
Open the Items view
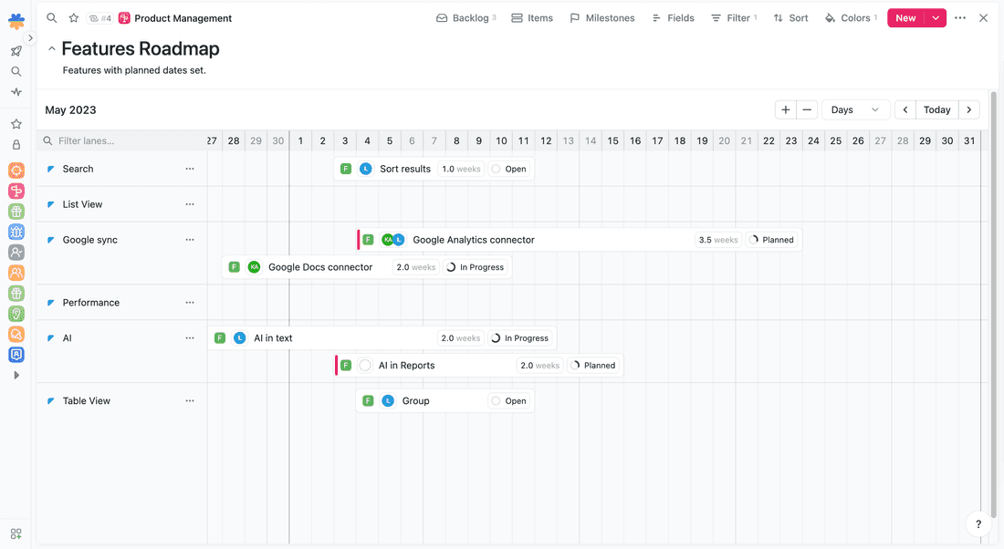point(532,17)
